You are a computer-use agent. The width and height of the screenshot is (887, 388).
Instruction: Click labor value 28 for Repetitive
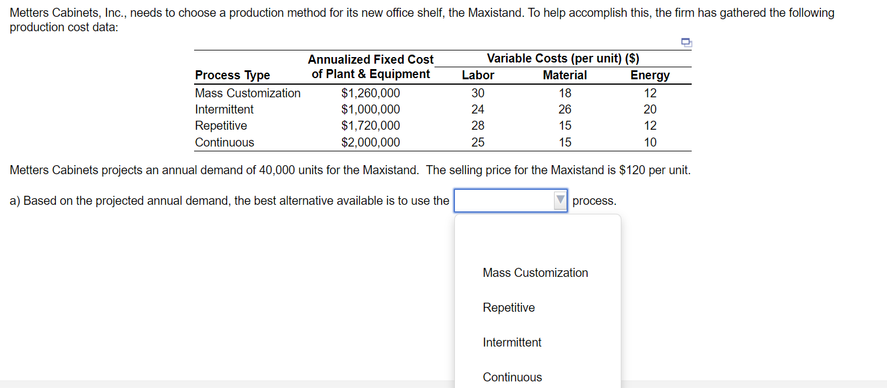pyautogui.click(x=478, y=126)
